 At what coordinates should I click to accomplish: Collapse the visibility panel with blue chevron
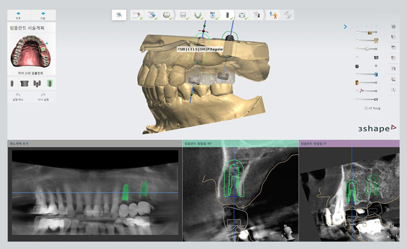click(x=345, y=27)
